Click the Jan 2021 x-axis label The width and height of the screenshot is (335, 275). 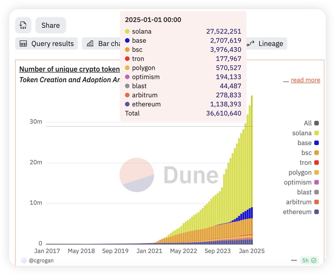149,251
